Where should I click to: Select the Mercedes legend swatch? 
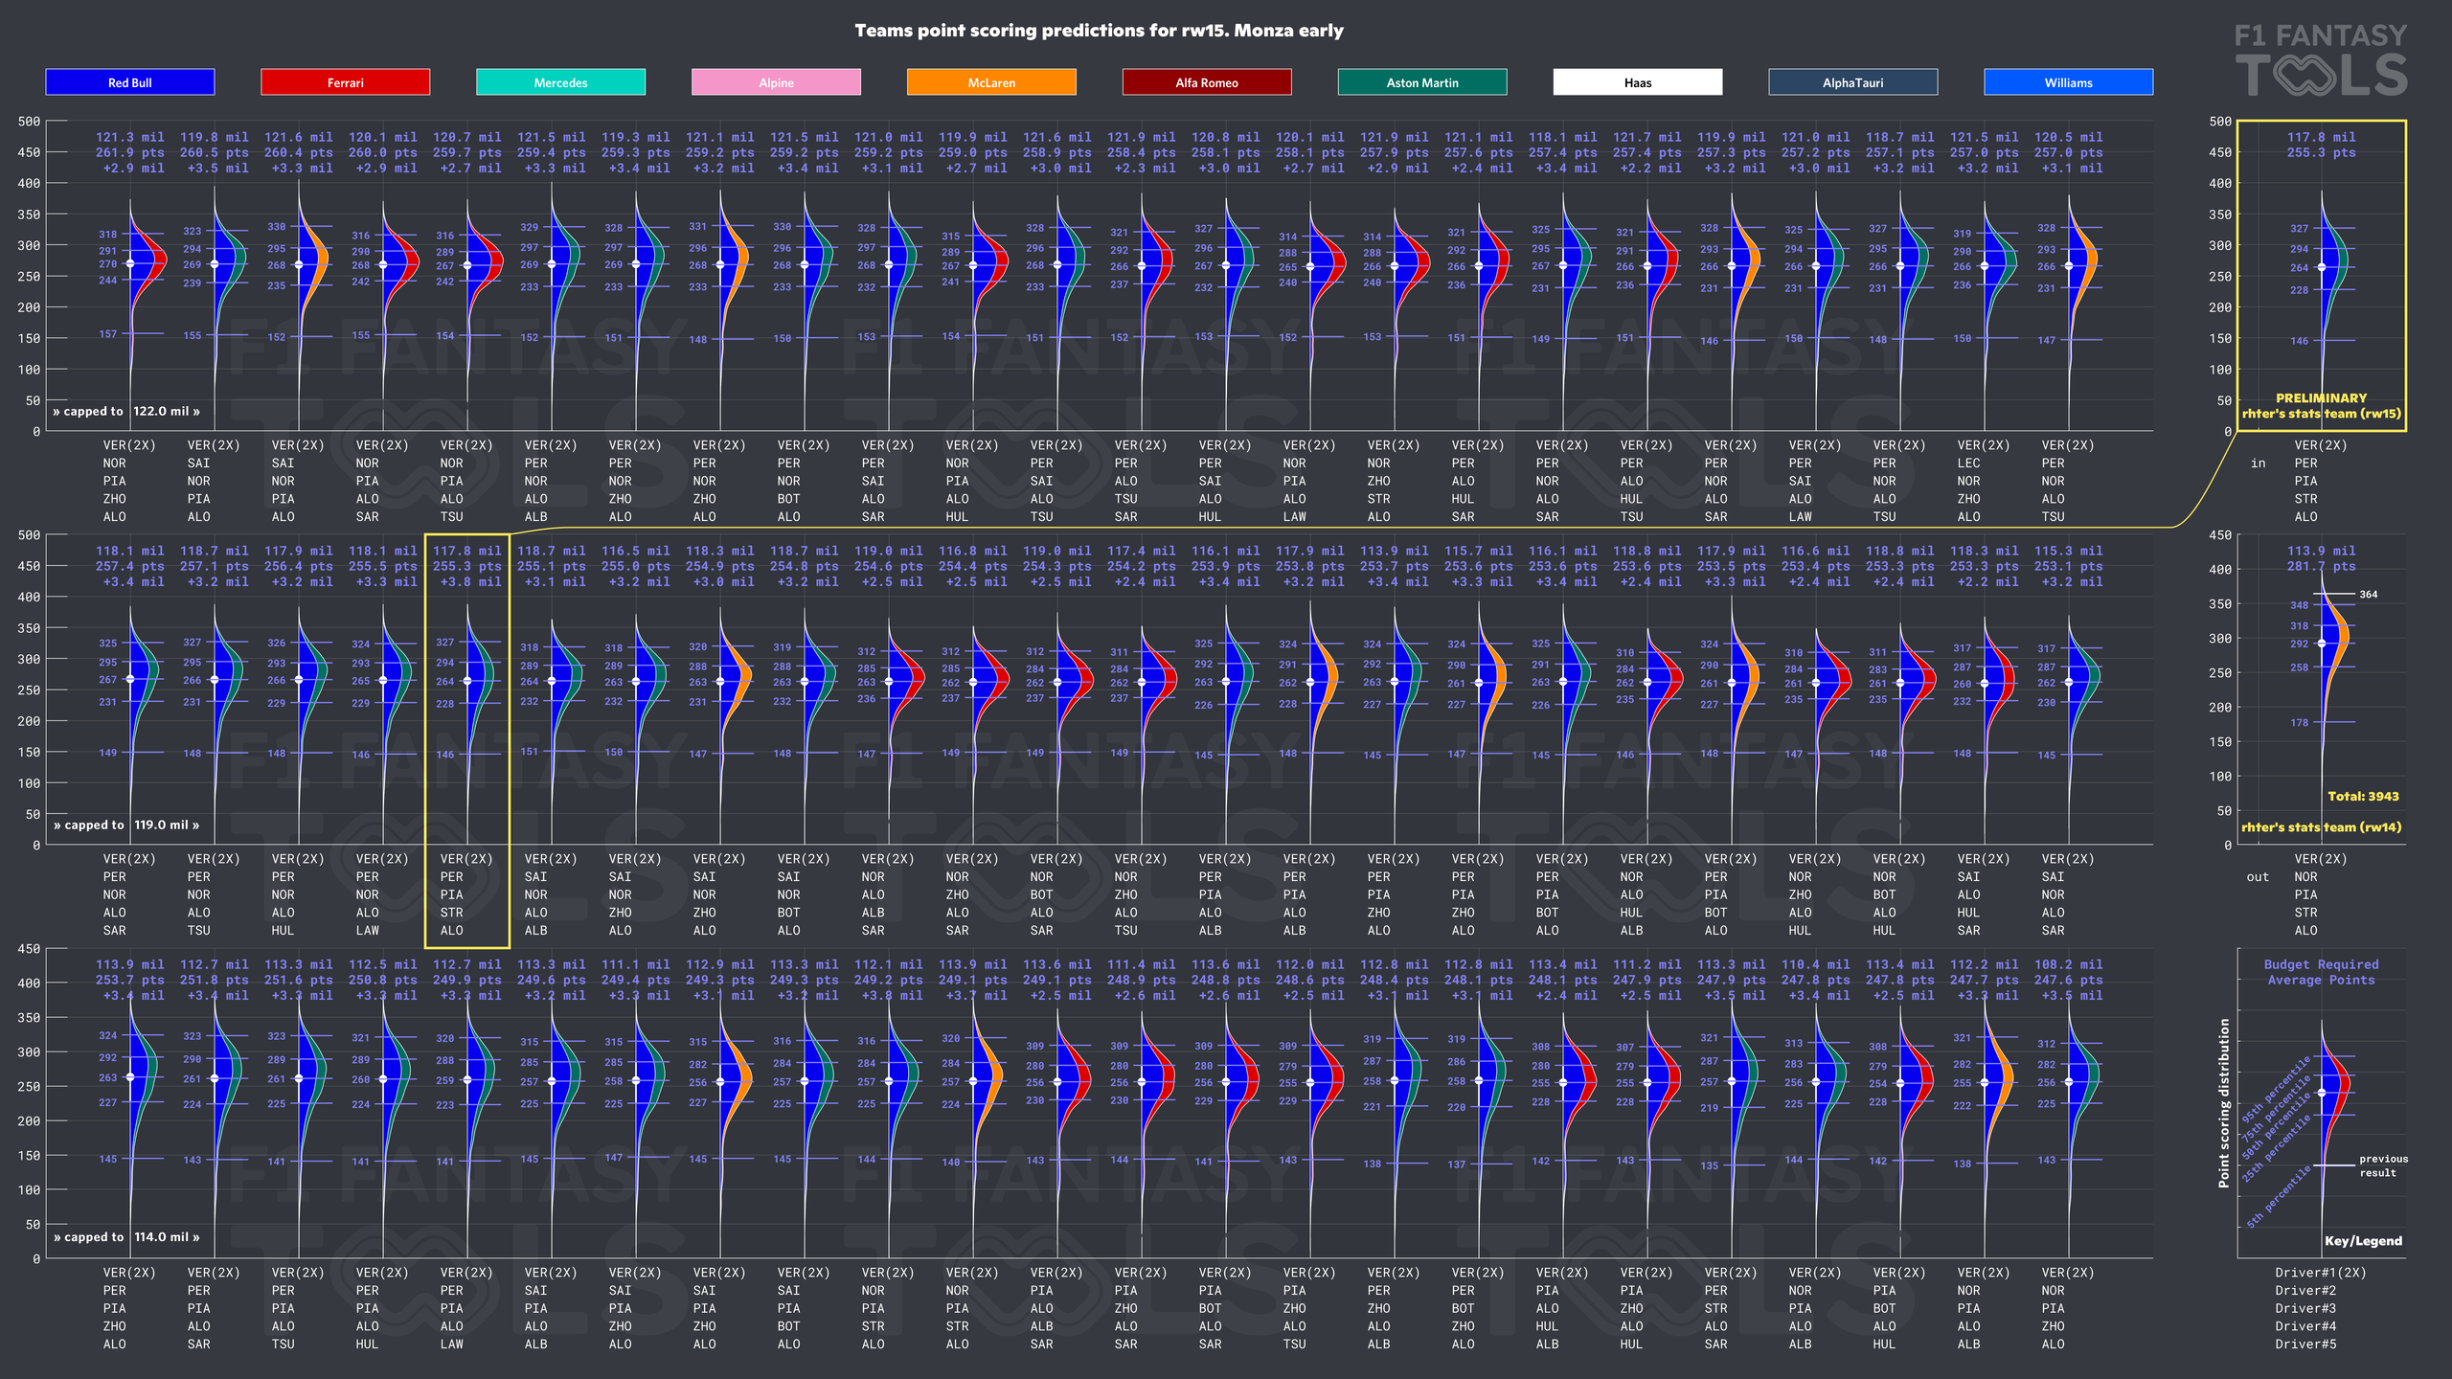560,82
